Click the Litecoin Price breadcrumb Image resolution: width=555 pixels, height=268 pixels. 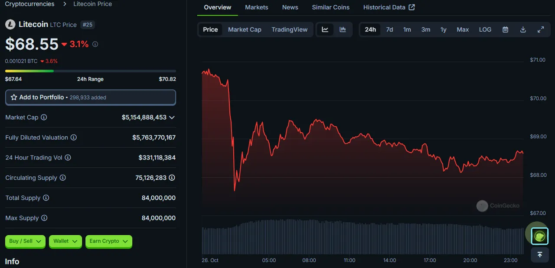click(92, 4)
